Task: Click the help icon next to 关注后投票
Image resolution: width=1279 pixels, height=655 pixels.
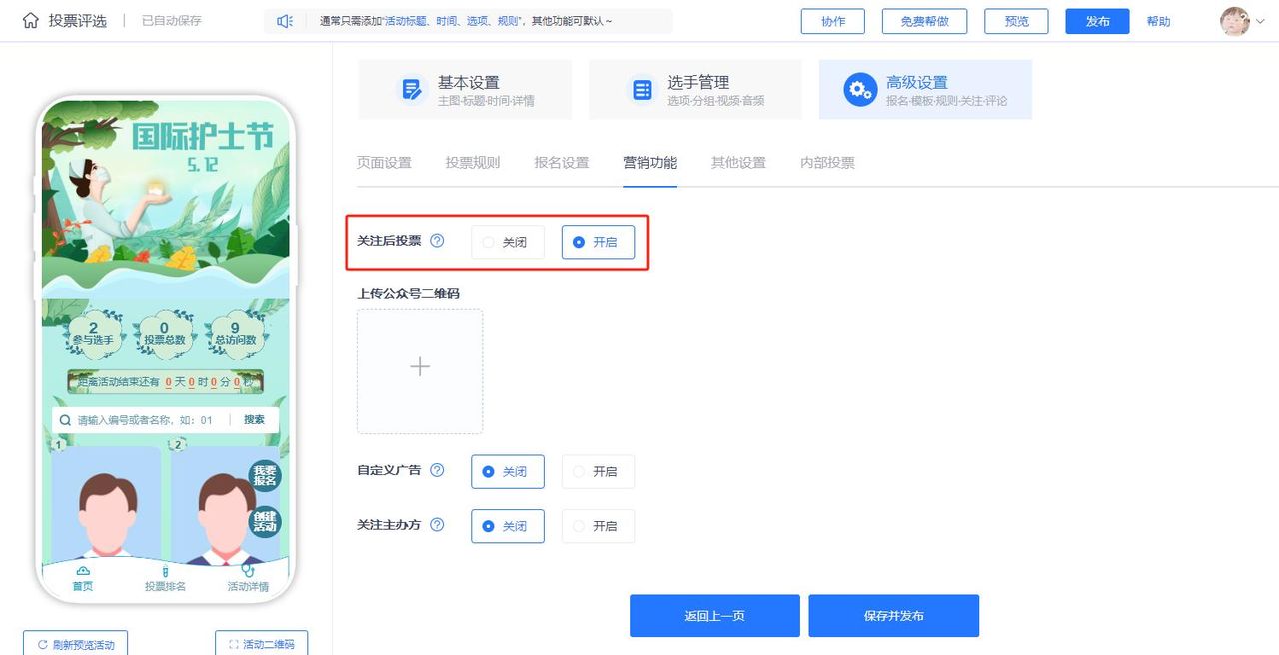Action: 437,241
